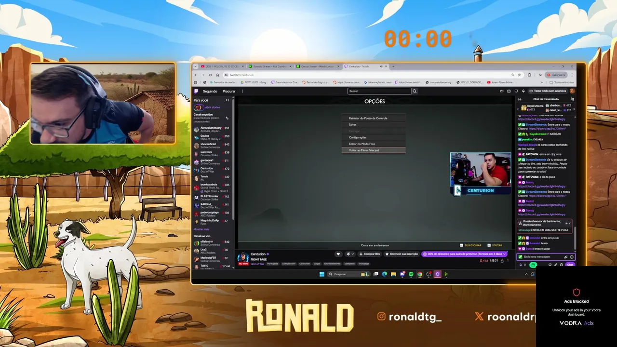This screenshot has height=347, width=617.
Task: Open Todos os favoritos bookmarks folder
Action: [x=562, y=82]
